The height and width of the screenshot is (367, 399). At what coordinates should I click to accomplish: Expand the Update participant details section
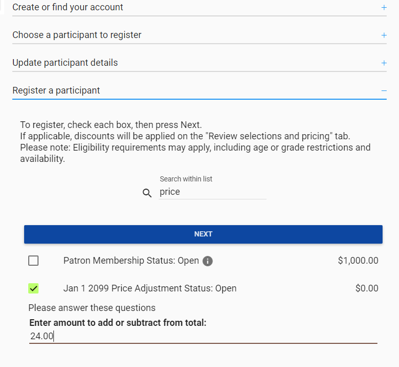pyautogui.click(x=199, y=63)
